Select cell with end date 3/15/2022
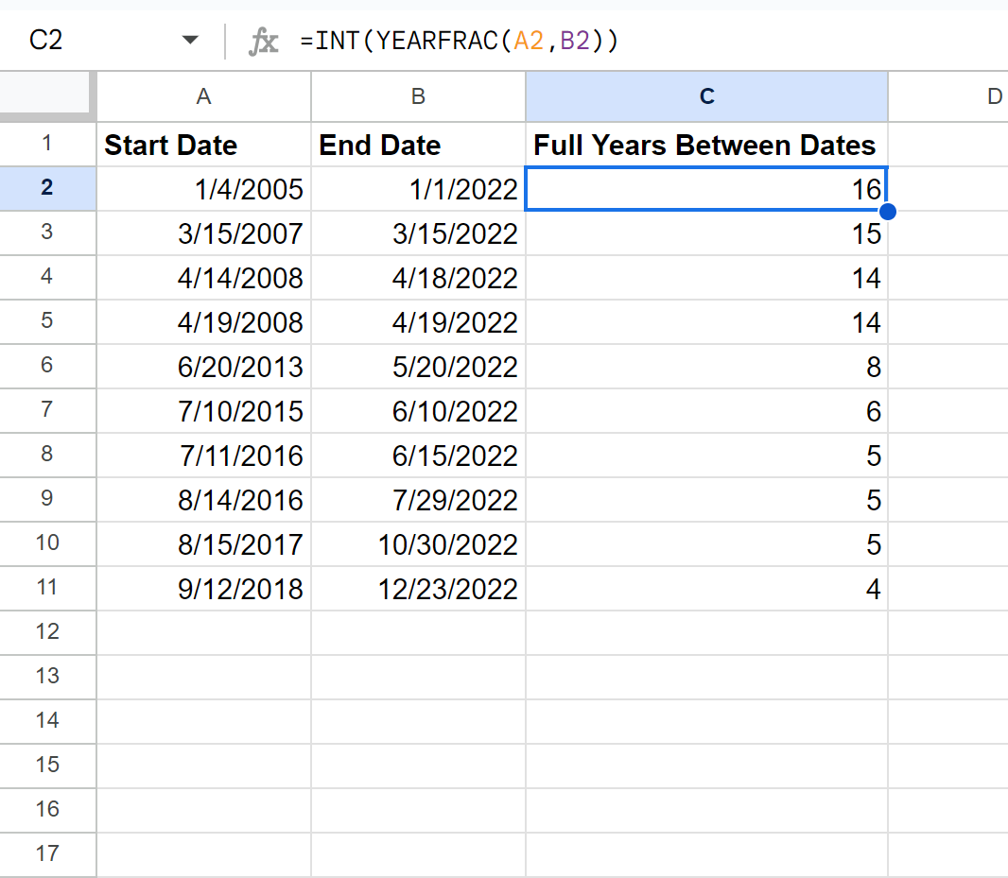 click(419, 233)
